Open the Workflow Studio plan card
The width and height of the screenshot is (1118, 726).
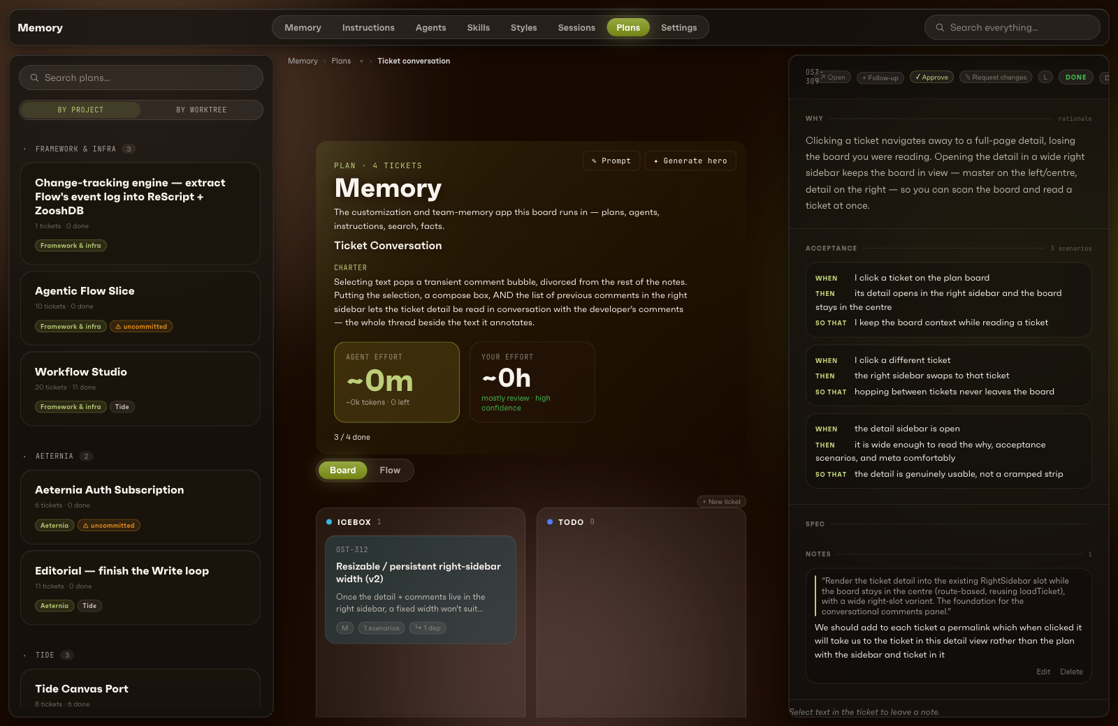click(140, 389)
